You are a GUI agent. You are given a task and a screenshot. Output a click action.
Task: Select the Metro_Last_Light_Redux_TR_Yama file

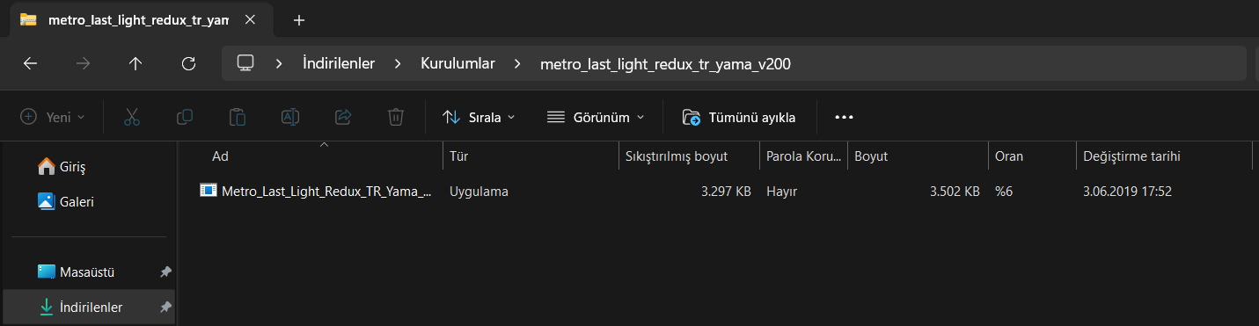tap(317, 191)
